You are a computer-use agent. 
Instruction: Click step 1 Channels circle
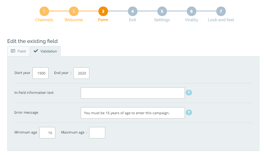[x=44, y=11]
